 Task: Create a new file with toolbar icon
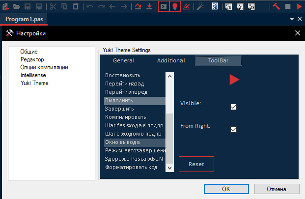click(5, 6)
